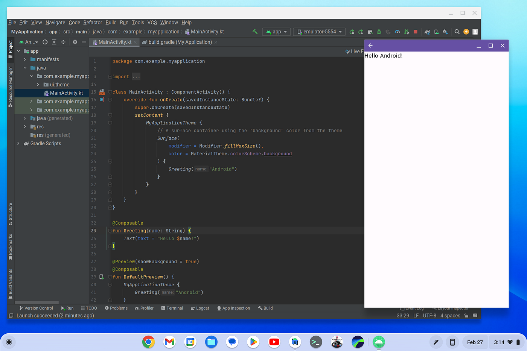Toggle read-only mode via the status bar lock
The width and height of the screenshot is (527, 351).
466,316
